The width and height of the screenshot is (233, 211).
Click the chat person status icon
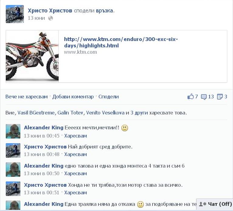tap(203, 204)
